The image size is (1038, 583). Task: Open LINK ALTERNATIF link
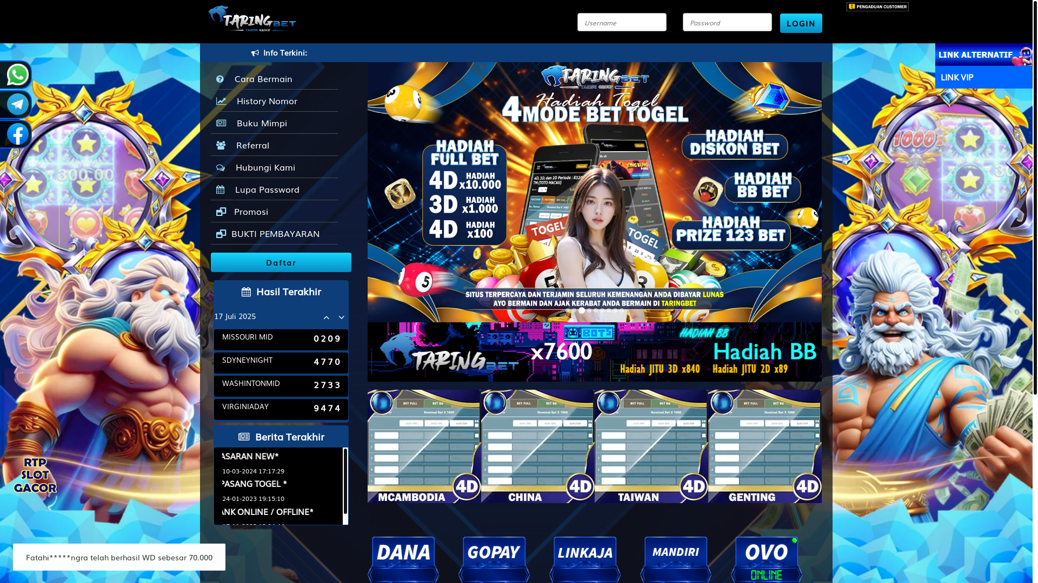click(x=983, y=55)
